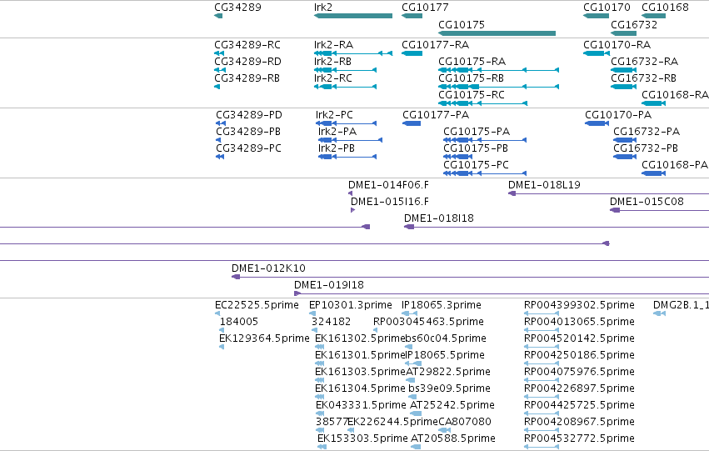Image resolution: width=709 pixels, height=451 pixels.
Task: Click the CG16732 gene label
Action: [x=634, y=24]
